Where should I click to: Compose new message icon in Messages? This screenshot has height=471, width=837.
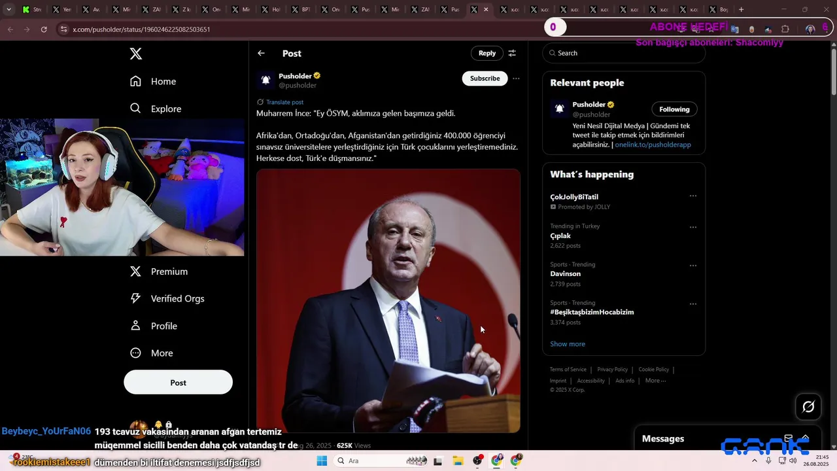tap(789, 438)
